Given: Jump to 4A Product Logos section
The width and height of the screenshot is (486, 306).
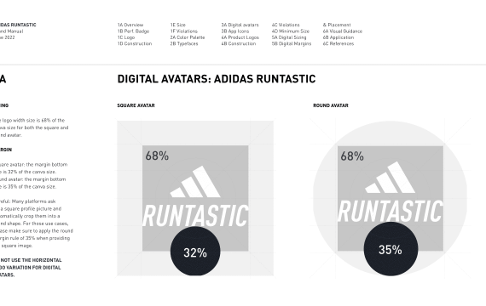Looking at the screenshot, I should click(240, 37).
